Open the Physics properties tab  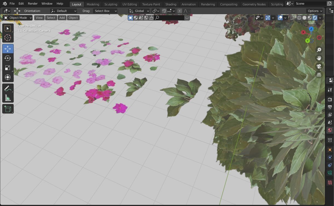(330, 157)
